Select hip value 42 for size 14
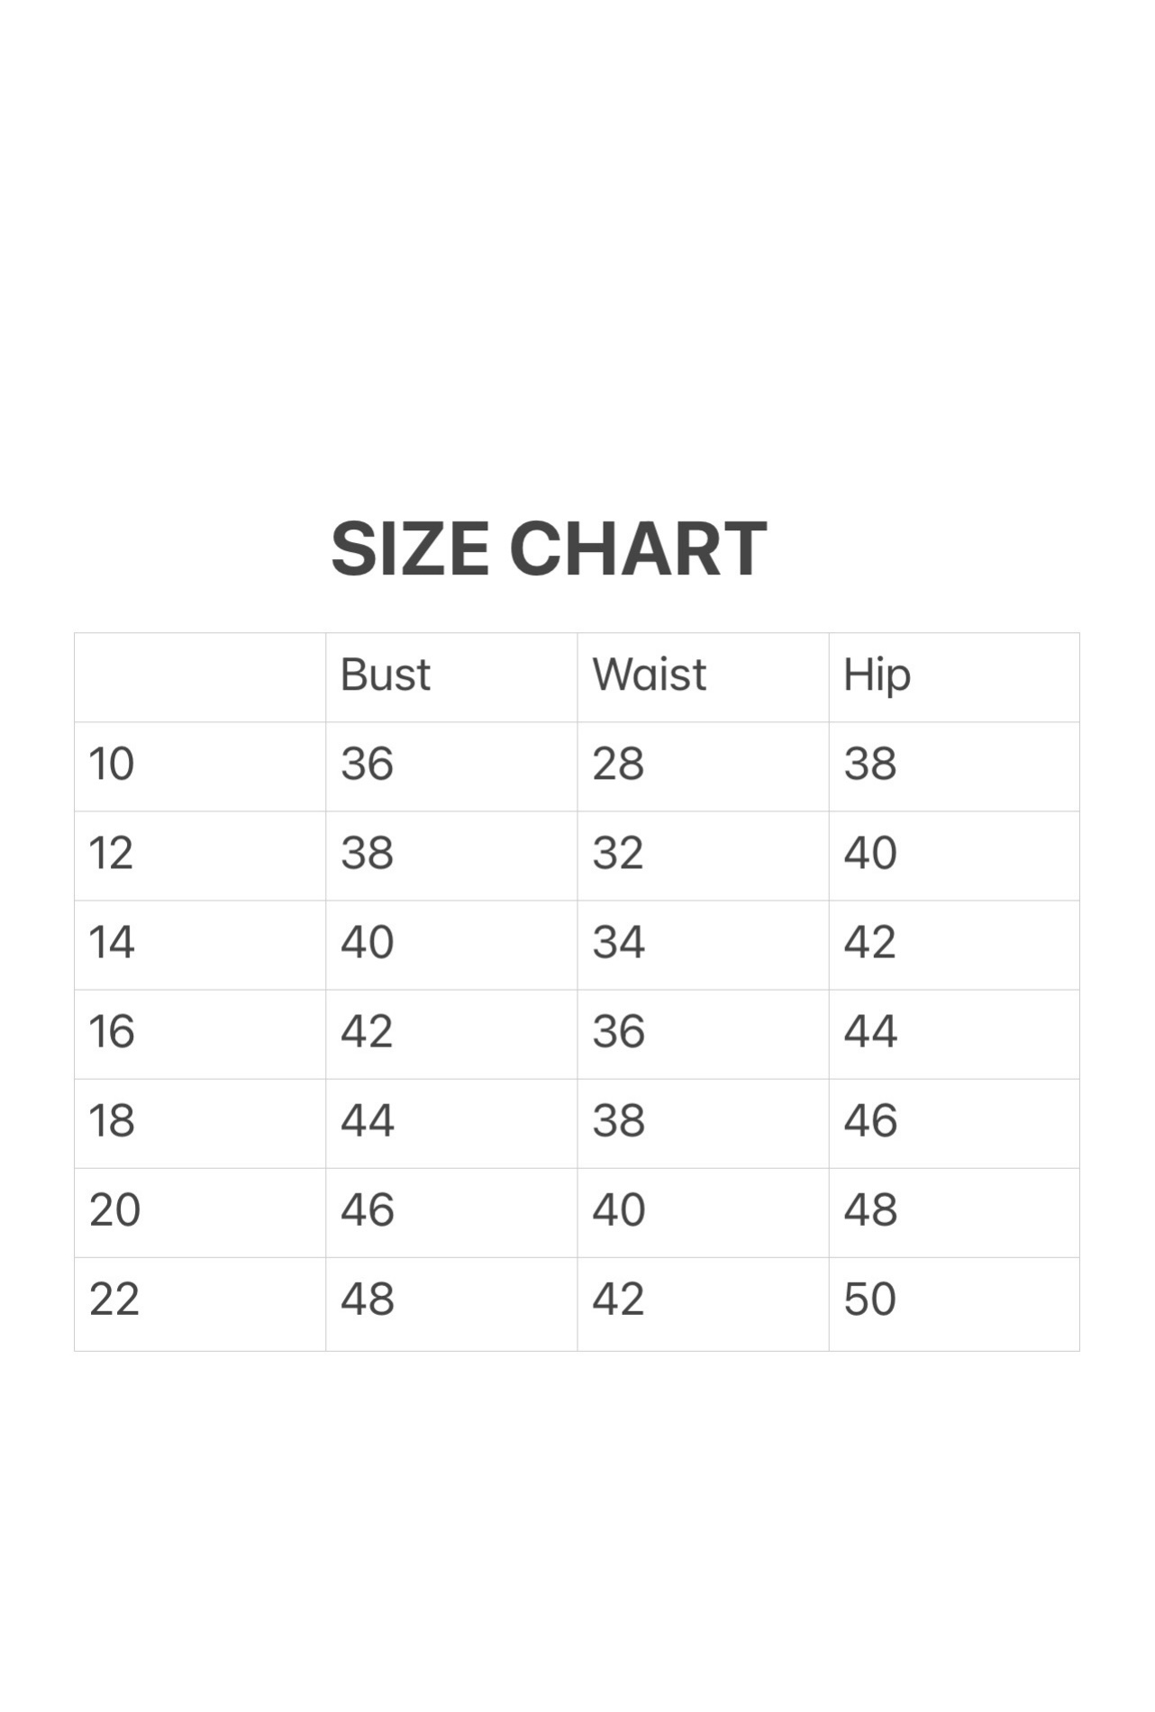This screenshot has width=1155, height=1712. 870,942
